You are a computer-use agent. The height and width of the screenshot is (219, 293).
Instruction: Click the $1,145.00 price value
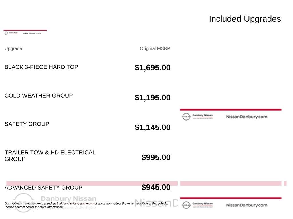click(153, 127)
